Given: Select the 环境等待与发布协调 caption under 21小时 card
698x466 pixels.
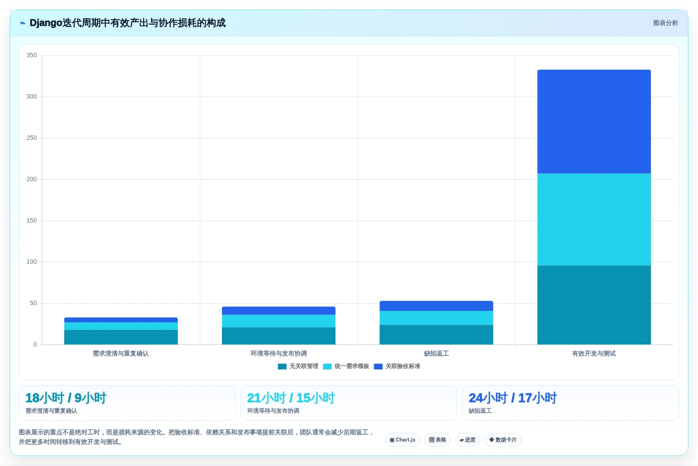Looking at the screenshot, I should [273, 411].
